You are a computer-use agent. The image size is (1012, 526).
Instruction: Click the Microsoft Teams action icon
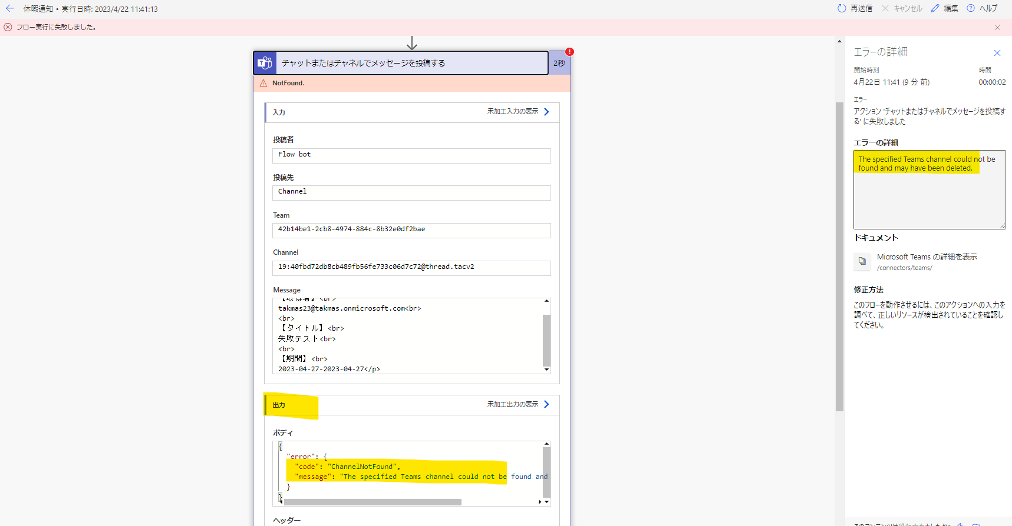click(x=265, y=63)
